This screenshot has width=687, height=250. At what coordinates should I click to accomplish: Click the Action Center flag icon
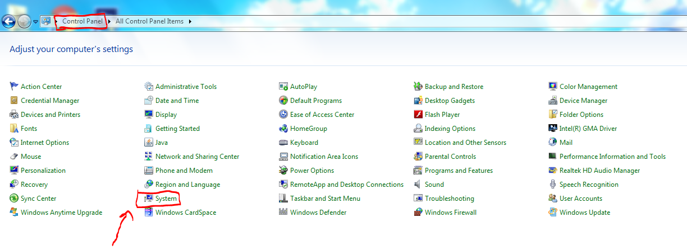click(x=14, y=86)
